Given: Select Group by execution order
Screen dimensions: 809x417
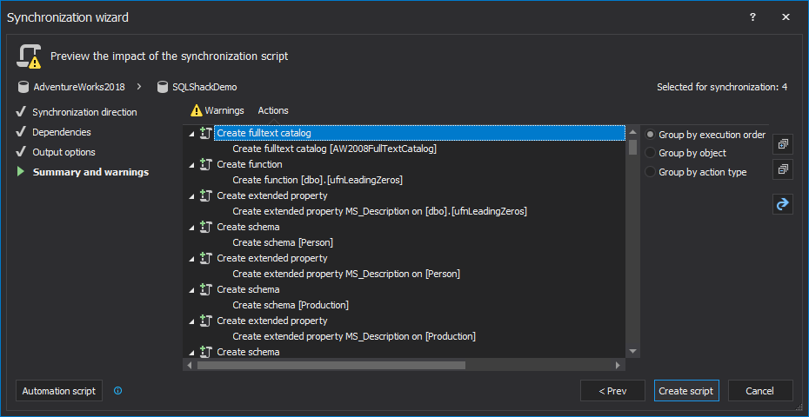Looking at the screenshot, I should 650,135.
